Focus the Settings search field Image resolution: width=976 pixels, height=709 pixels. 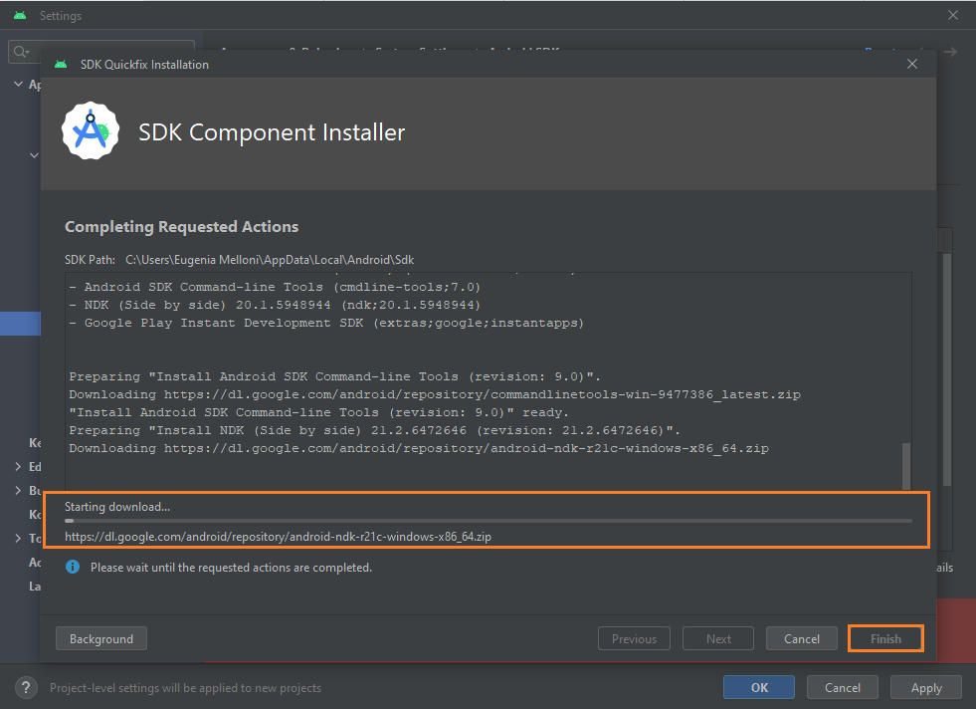(101, 52)
